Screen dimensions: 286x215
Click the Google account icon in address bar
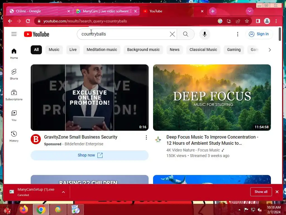click(220, 21)
